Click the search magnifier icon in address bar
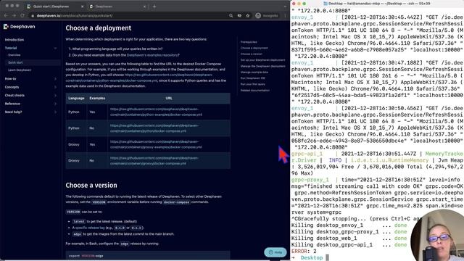The image size is (464, 261). [x=231, y=16]
